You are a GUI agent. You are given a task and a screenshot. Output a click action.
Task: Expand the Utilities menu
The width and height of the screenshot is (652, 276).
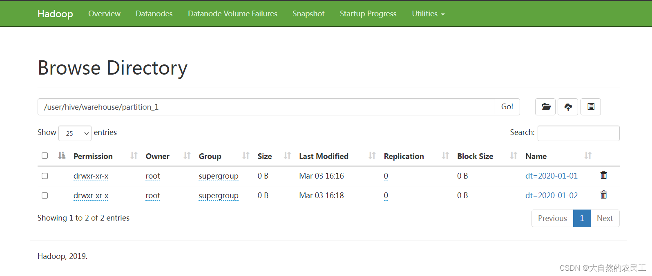428,13
